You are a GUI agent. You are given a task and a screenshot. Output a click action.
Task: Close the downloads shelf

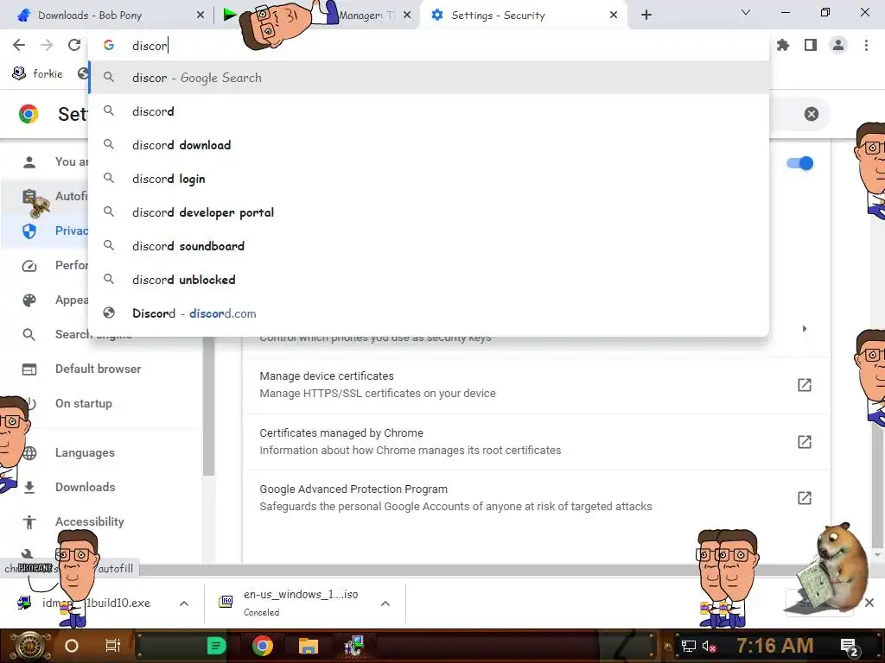pos(869,603)
